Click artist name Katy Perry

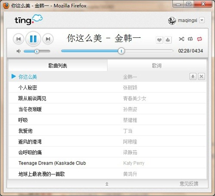coord(134,163)
